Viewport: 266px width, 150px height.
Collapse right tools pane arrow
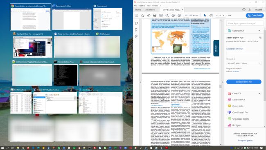(223, 82)
